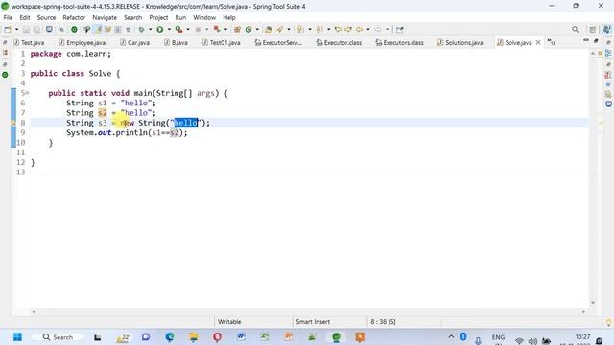
Task: Expand the New Java Class dropdown
Action: pos(257,30)
